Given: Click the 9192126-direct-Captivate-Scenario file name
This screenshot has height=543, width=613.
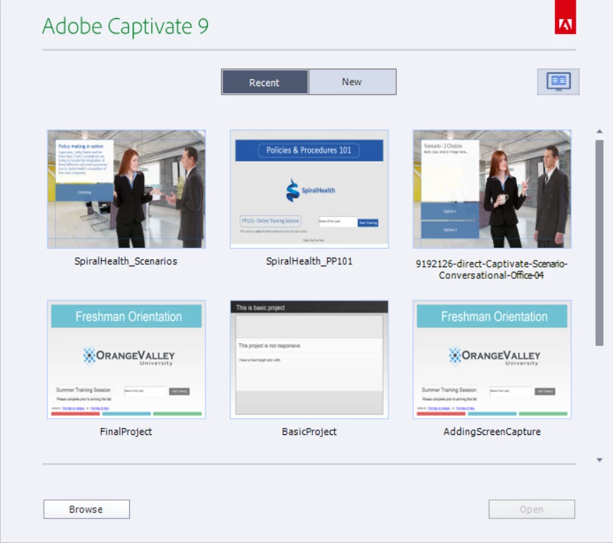Looking at the screenshot, I should [492, 269].
